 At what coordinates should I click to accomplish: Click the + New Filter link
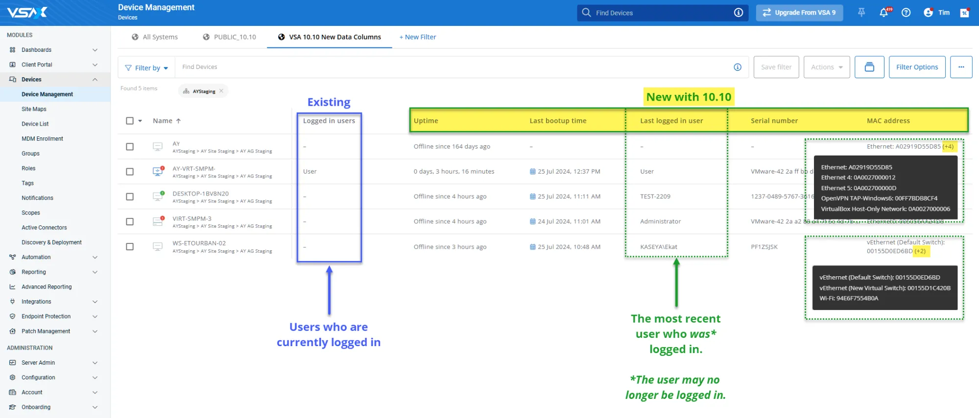click(x=417, y=37)
